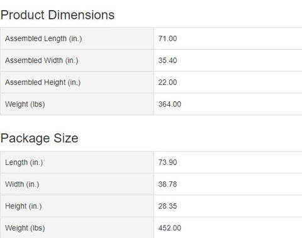Select the product Weight (lbs) label
This screenshot has height=238, width=302.
(25, 105)
